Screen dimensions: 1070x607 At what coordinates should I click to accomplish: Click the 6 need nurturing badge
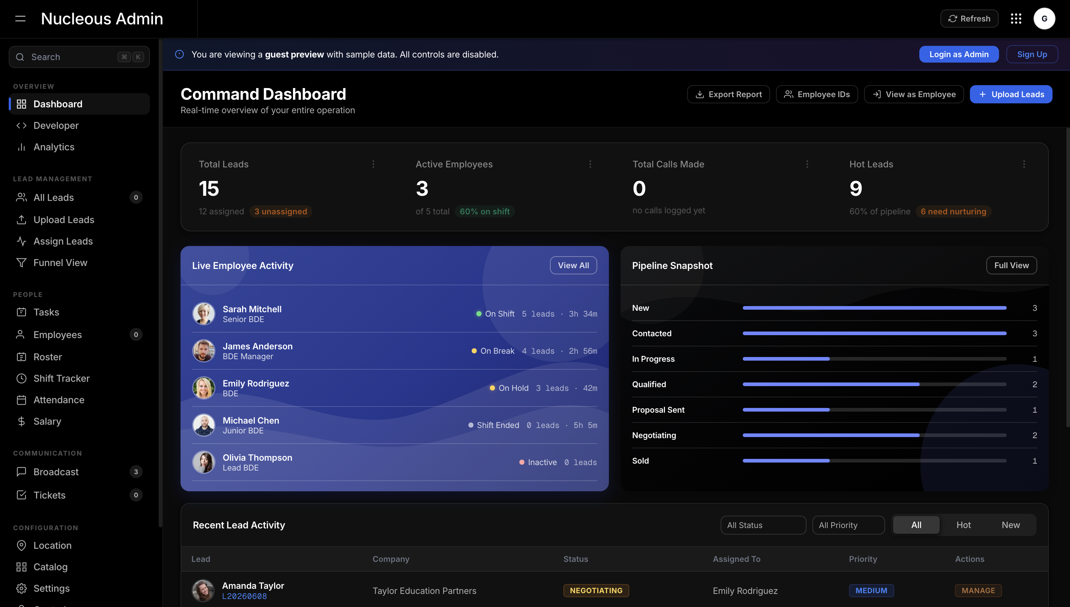953,212
